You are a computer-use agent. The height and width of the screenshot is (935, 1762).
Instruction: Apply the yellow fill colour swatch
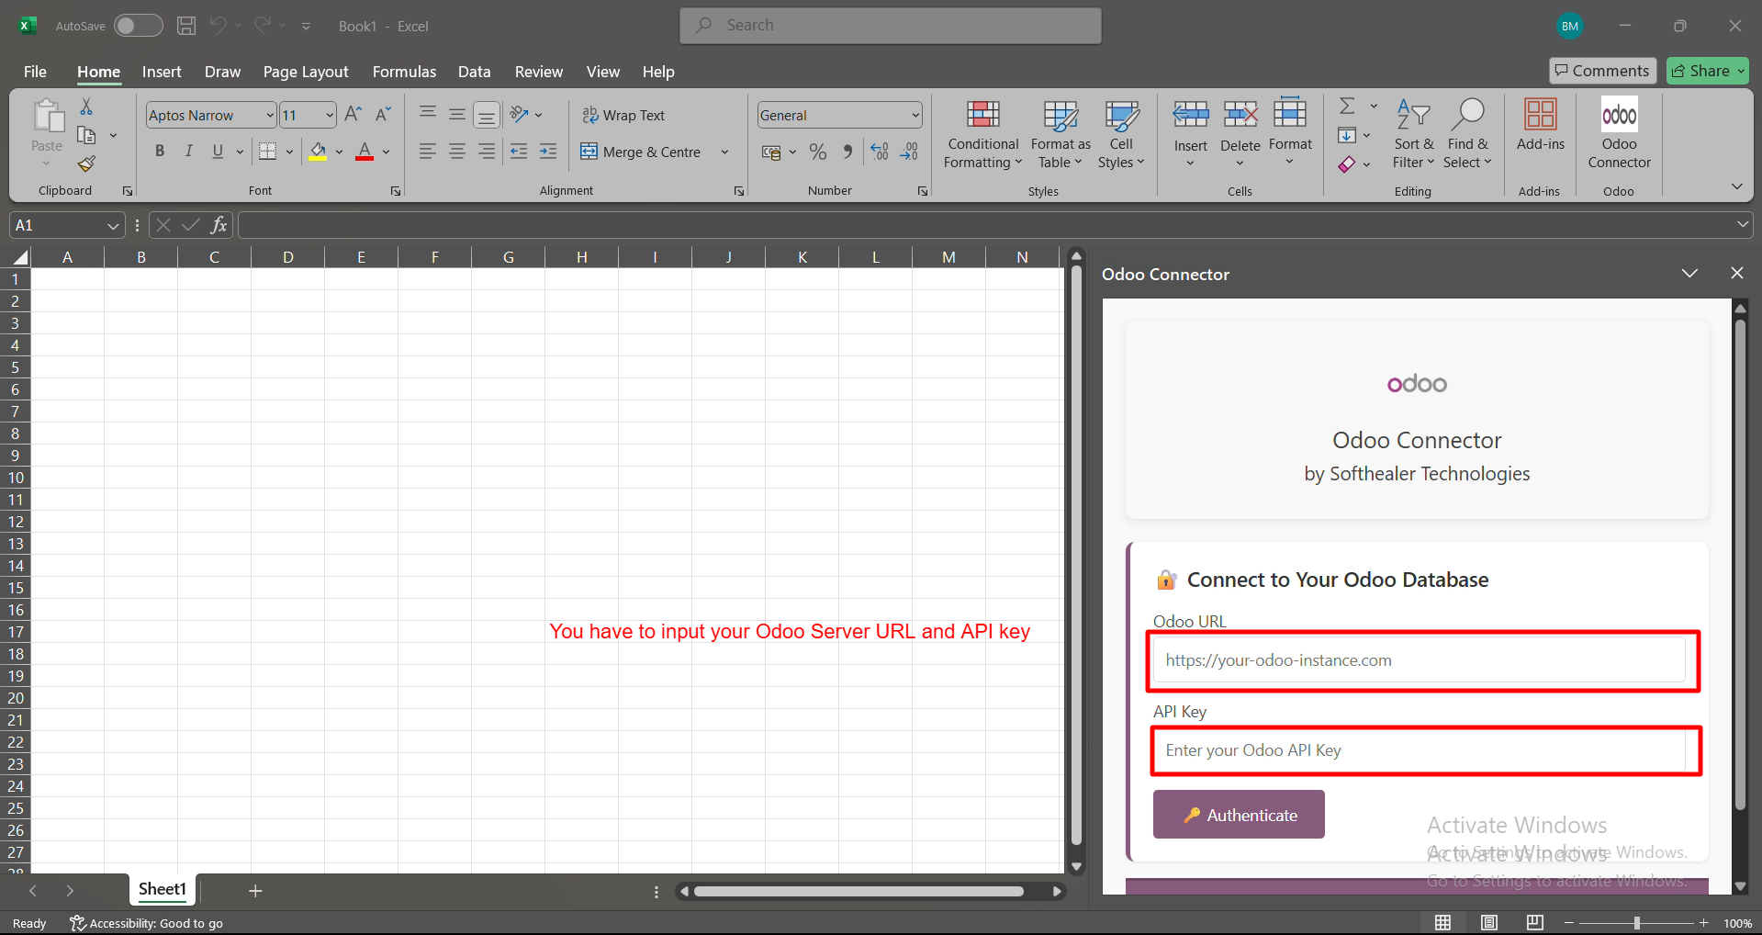click(x=318, y=152)
